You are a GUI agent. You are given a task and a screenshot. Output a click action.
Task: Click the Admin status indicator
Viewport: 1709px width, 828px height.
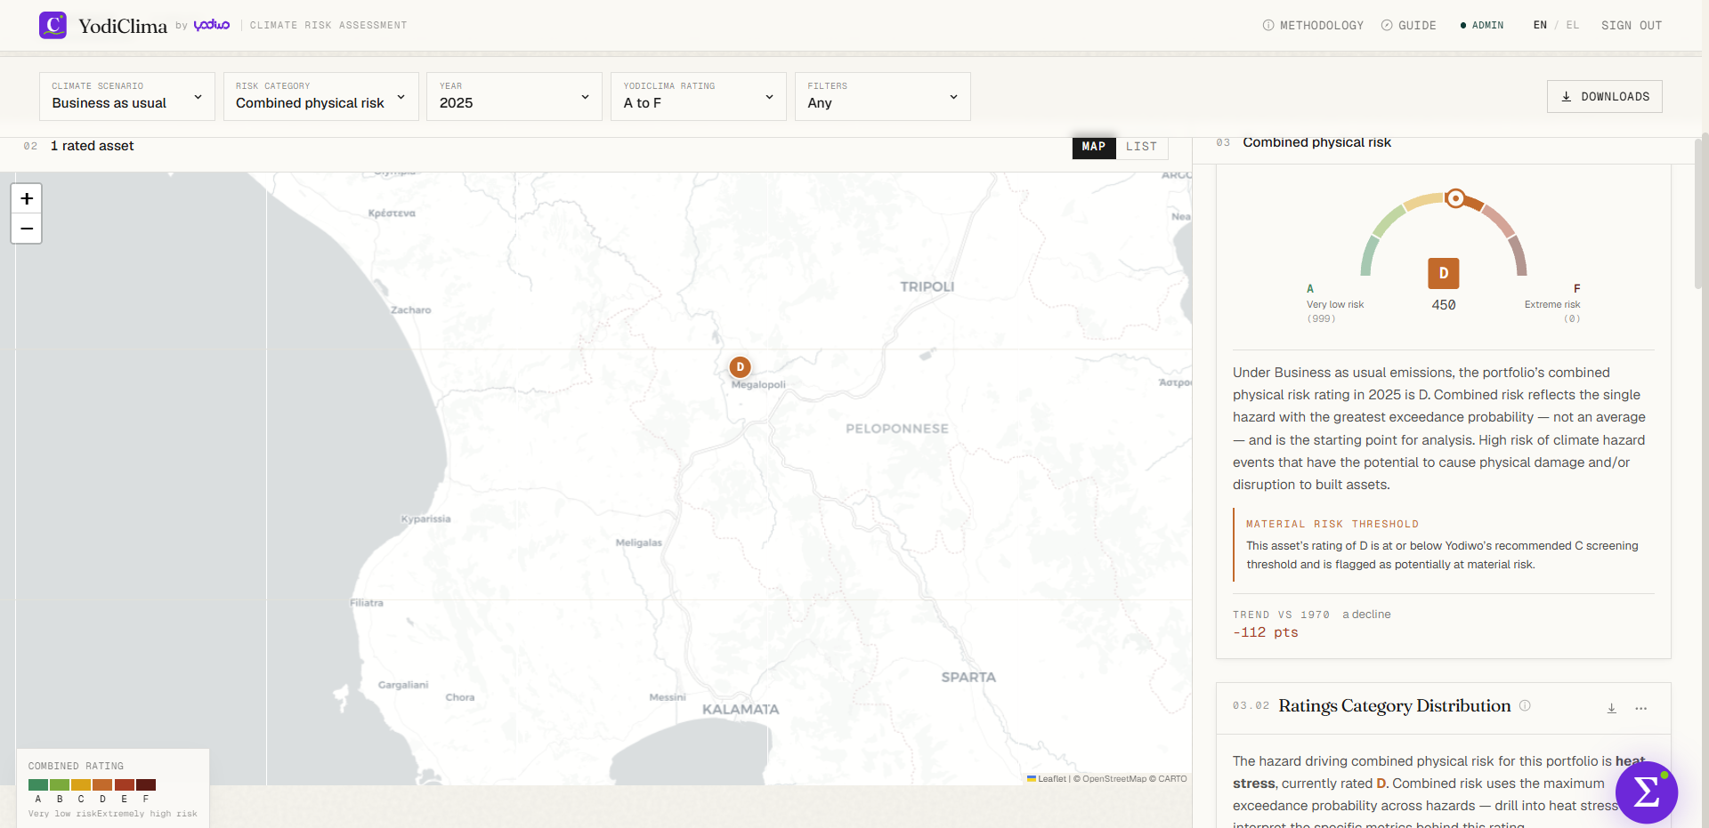pos(1482,25)
